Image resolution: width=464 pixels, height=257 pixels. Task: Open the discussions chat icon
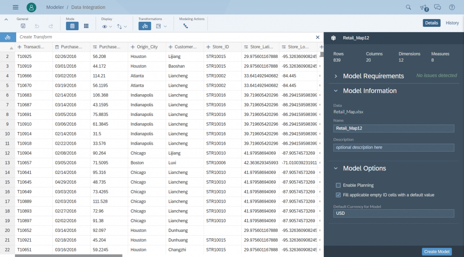[438, 7]
